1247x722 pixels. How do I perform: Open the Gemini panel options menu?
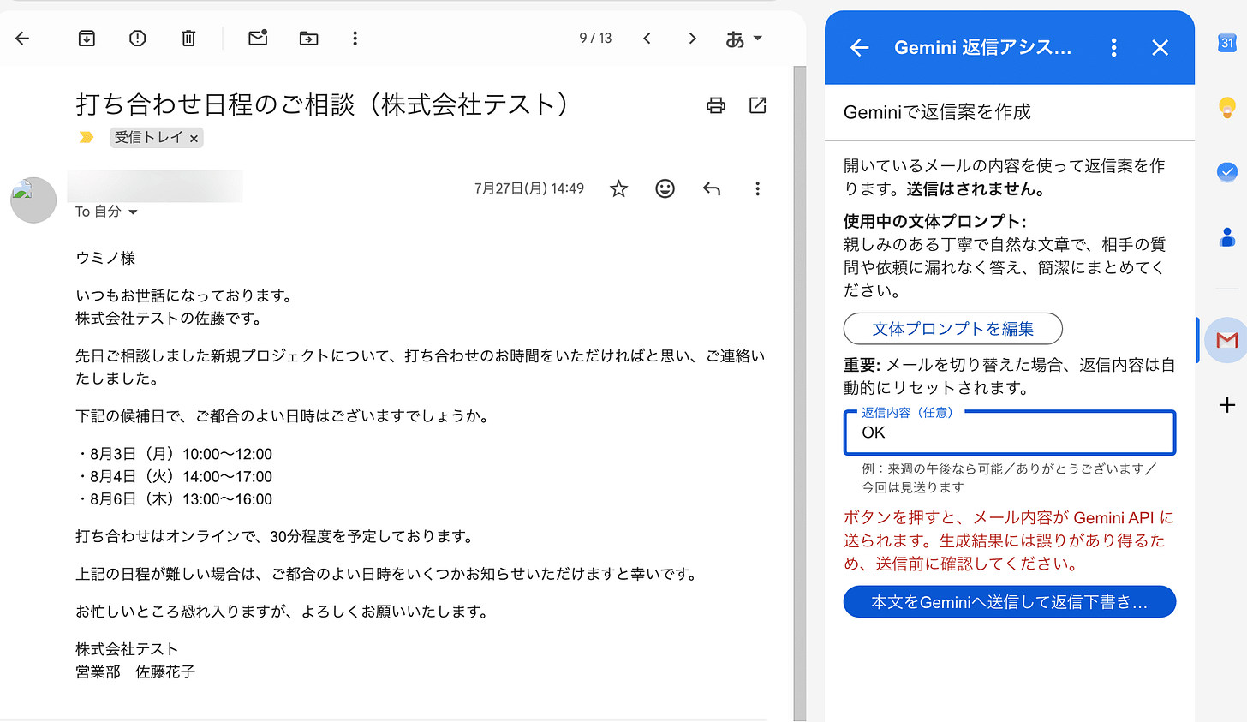pos(1113,48)
